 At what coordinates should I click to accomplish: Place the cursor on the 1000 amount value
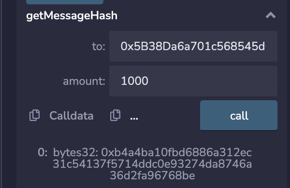[x=134, y=81]
